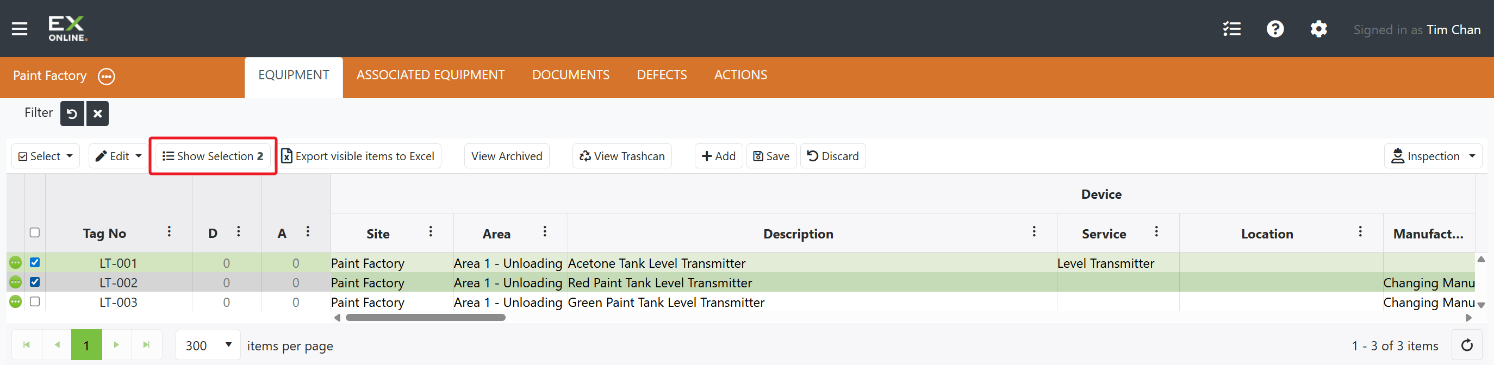Screen dimensions: 1494x365
Task: Open Site column options menu
Action: point(431,232)
